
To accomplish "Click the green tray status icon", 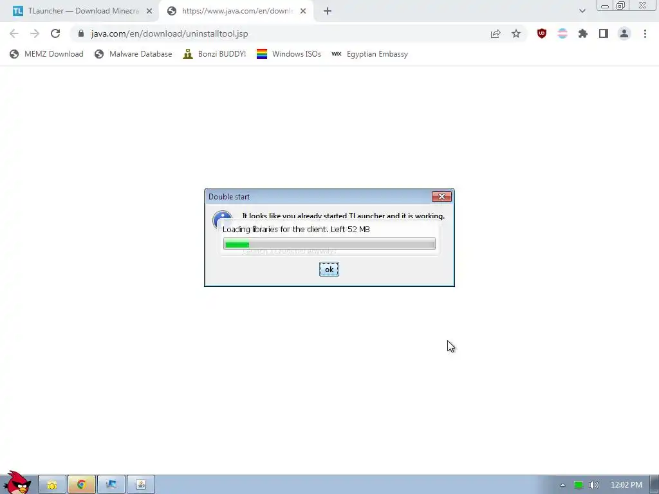I will click(579, 485).
